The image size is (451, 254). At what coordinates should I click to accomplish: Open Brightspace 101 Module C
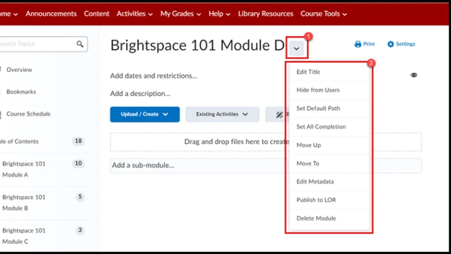[24, 236]
